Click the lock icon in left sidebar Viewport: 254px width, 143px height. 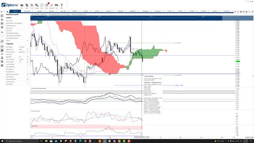(2, 50)
